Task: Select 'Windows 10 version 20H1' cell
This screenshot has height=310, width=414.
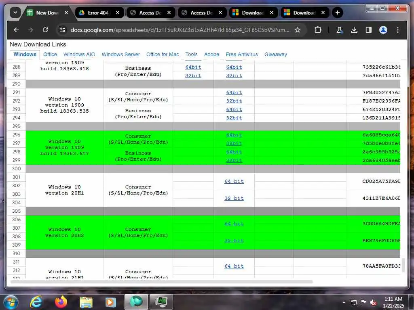Action: coord(64,190)
